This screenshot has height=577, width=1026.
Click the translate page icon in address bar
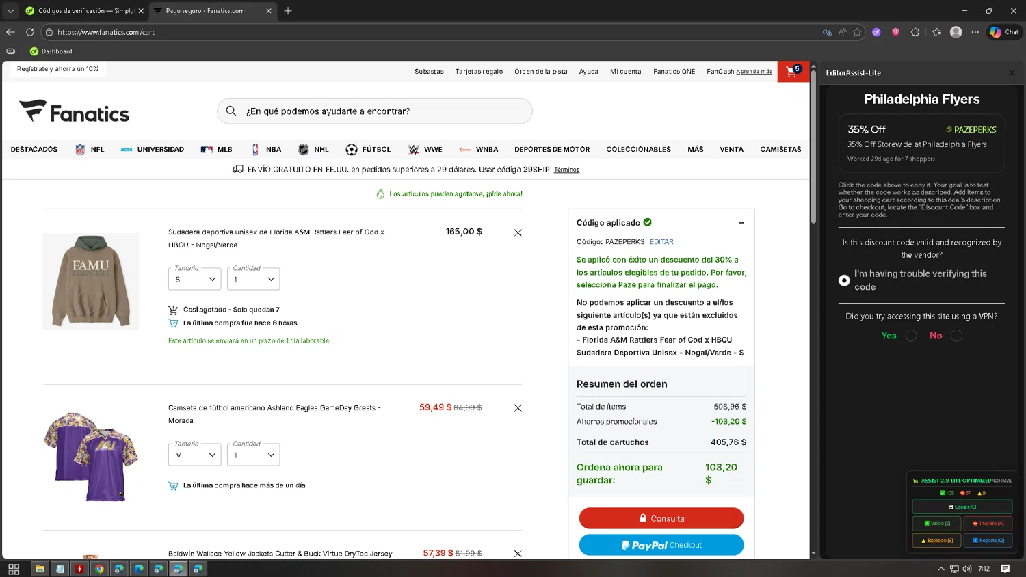click(x=827, y=32)
